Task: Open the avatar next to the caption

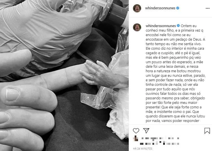Action: pyautogui.click(x=137, y=27)
